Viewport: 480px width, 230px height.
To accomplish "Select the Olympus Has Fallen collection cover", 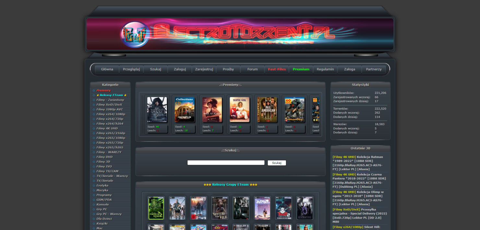I will point(185,109).
